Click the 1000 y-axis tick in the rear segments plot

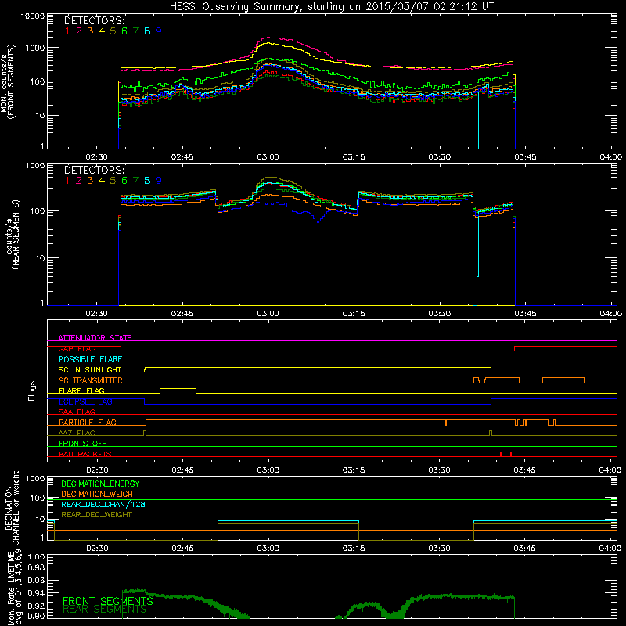coord(35,165)
